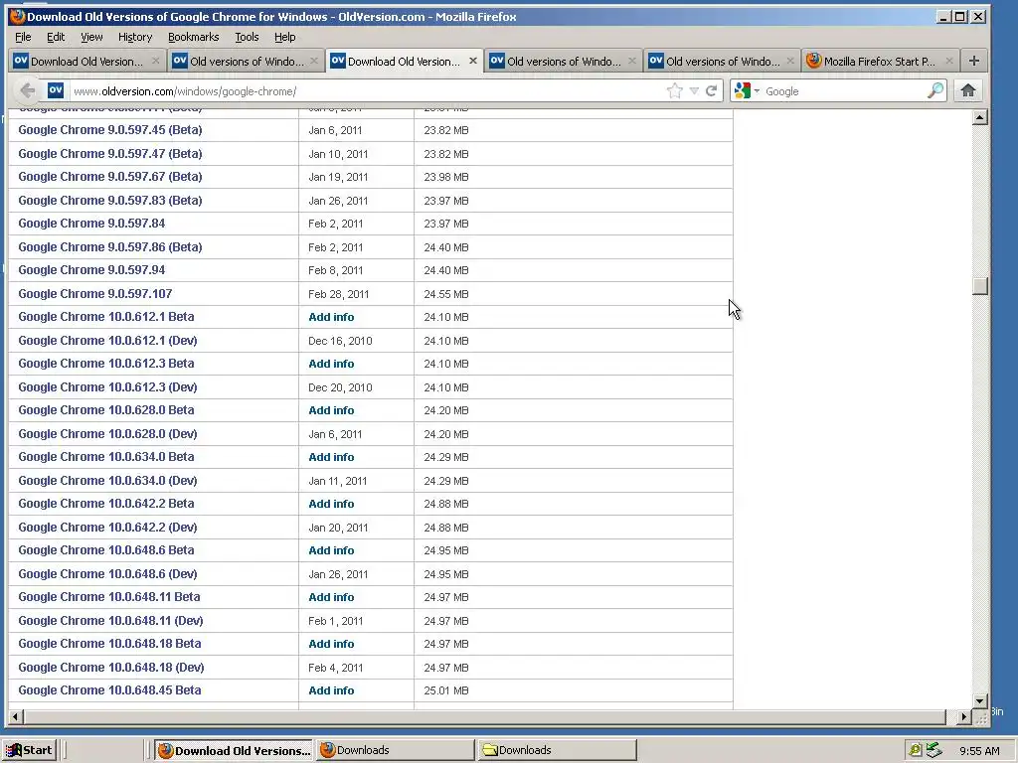This screenshot has width=1018, height=763.
Task: Open Google Chrome 9.0.597.107 link
Action: point(95,293)
